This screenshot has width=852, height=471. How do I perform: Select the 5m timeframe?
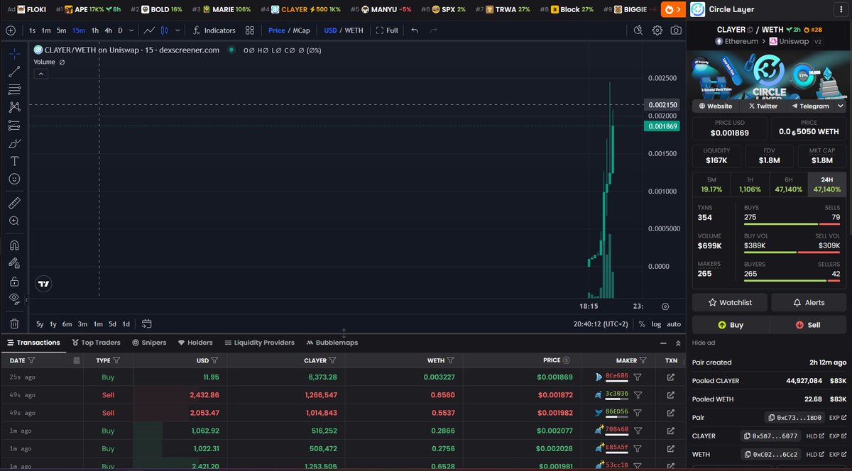pos(62,31)
